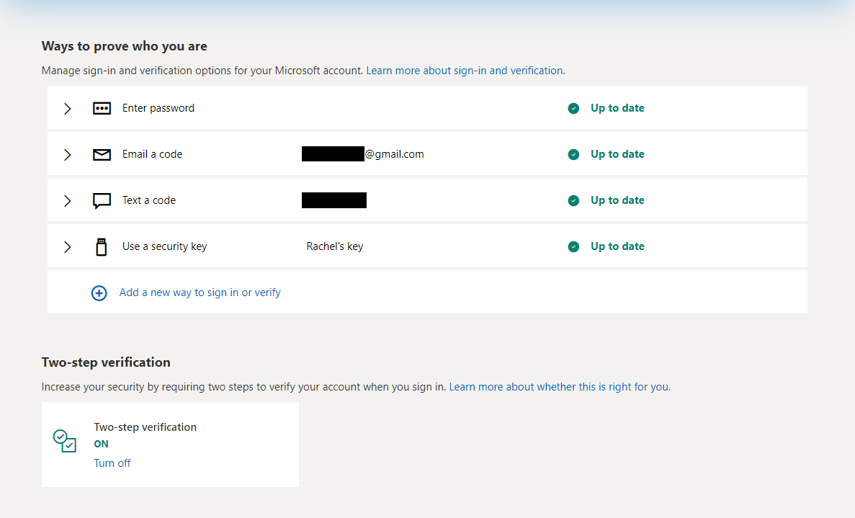Click the green check icon on the Email a code row
The width and height of the screenshot is (855, 518).
(573, 153)
